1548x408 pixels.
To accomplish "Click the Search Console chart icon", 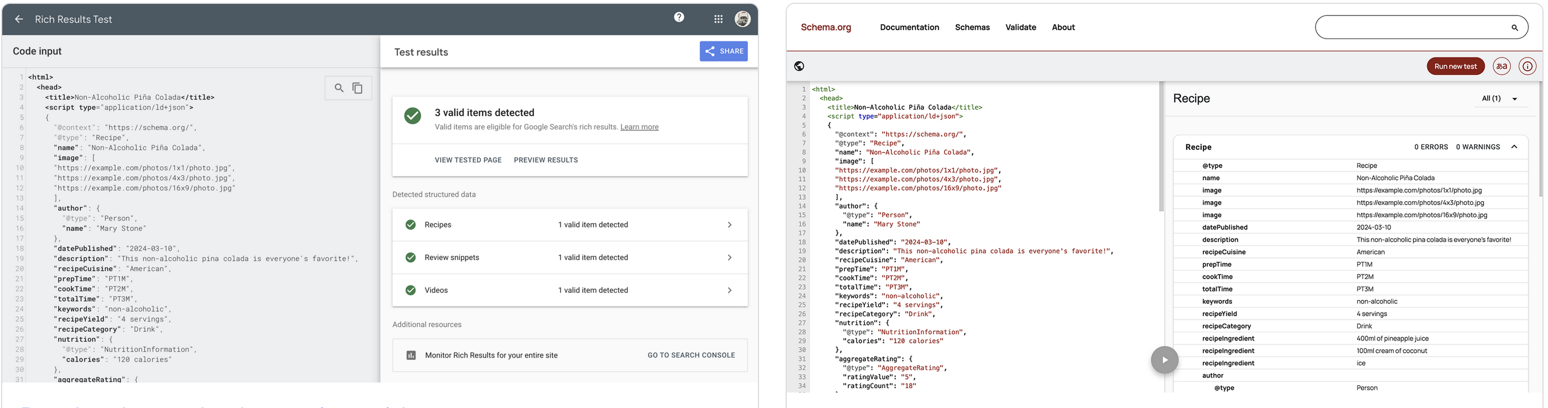I will click(x=411, y=356).
